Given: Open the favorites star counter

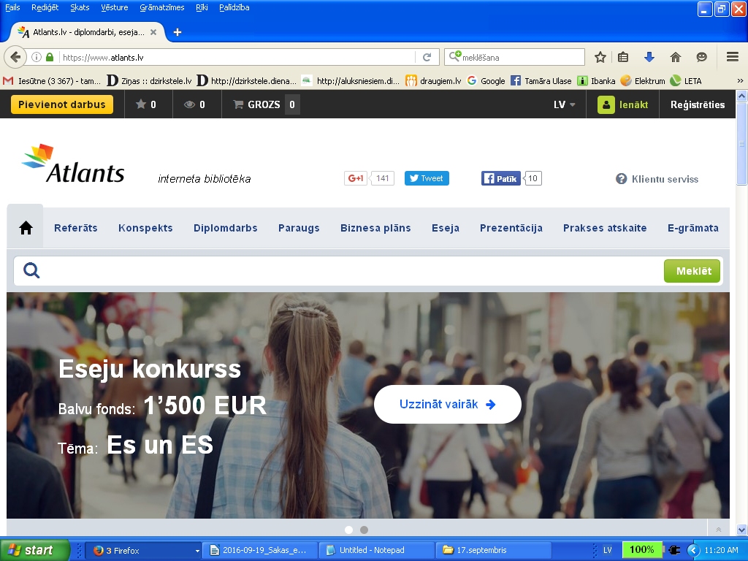Looking at the screenshot, I should point(145,104).
